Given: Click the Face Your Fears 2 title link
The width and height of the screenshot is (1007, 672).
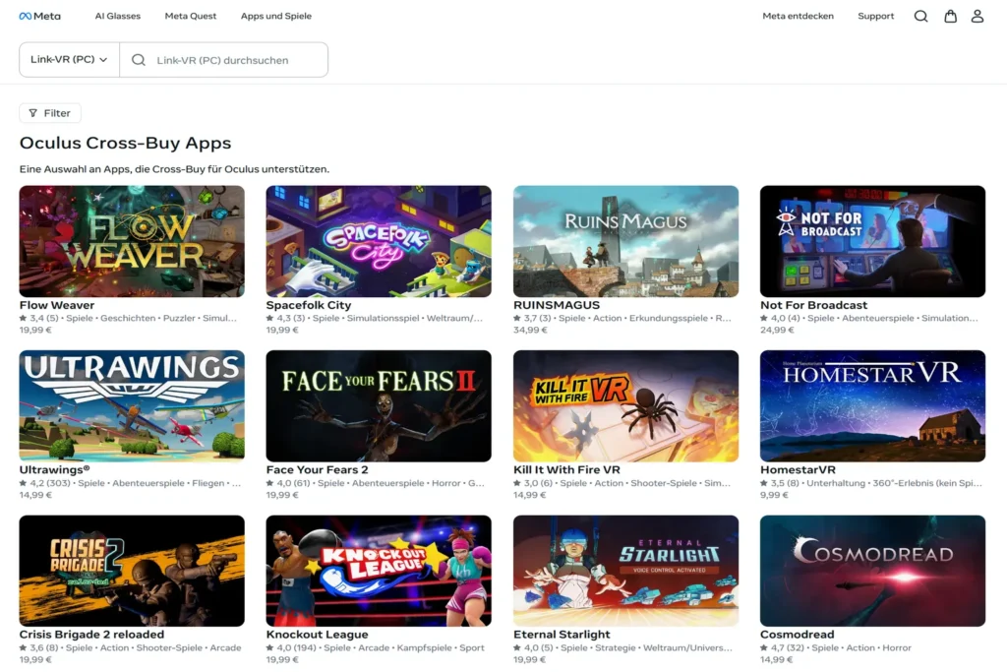Looking at the screenshot, I should [318, 469].
